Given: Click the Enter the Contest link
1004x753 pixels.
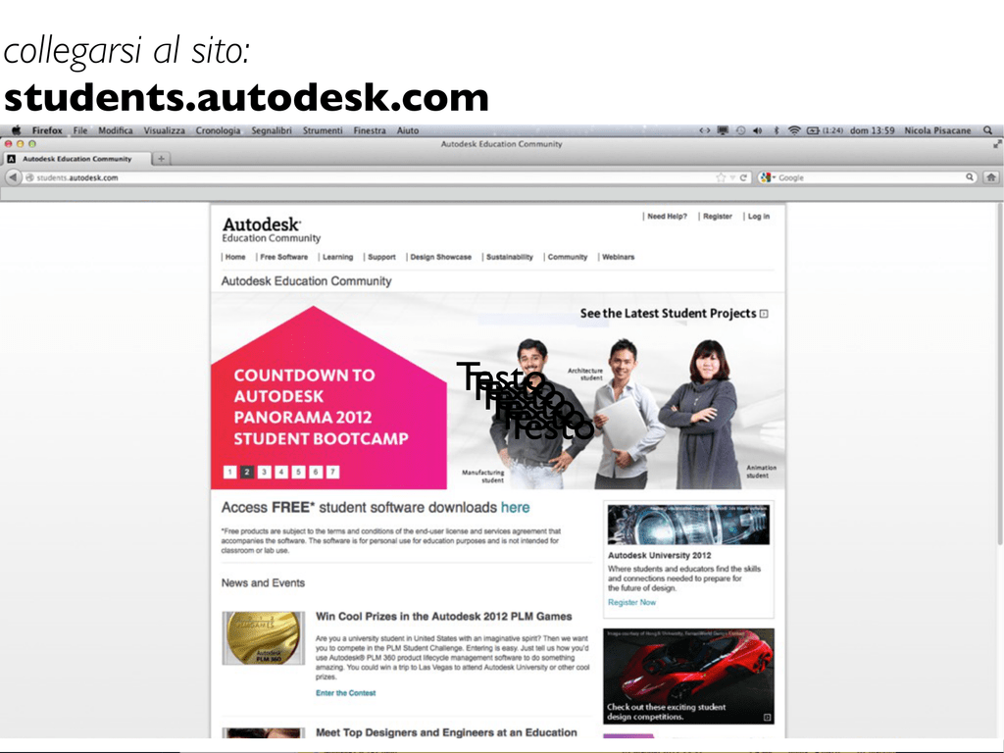Looking at the screenshot, I should pos(345,693).
